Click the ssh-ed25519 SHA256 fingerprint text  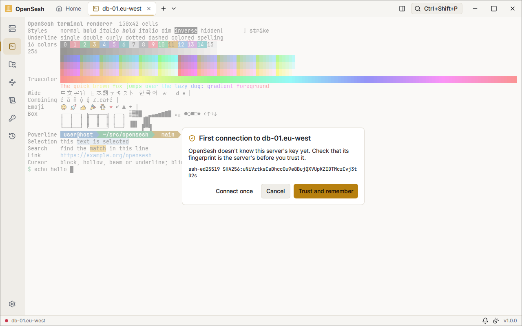(273, 172)
